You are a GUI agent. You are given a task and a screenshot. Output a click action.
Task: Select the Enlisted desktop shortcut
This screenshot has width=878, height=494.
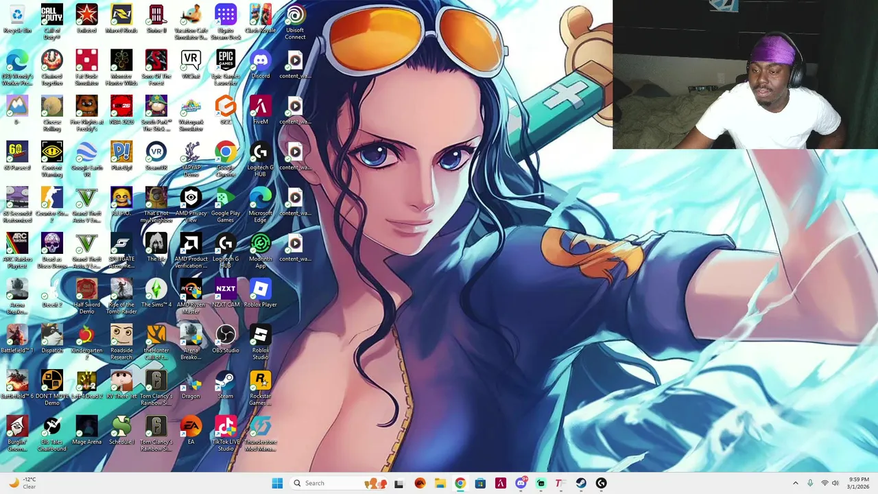[x=86, y=19]
